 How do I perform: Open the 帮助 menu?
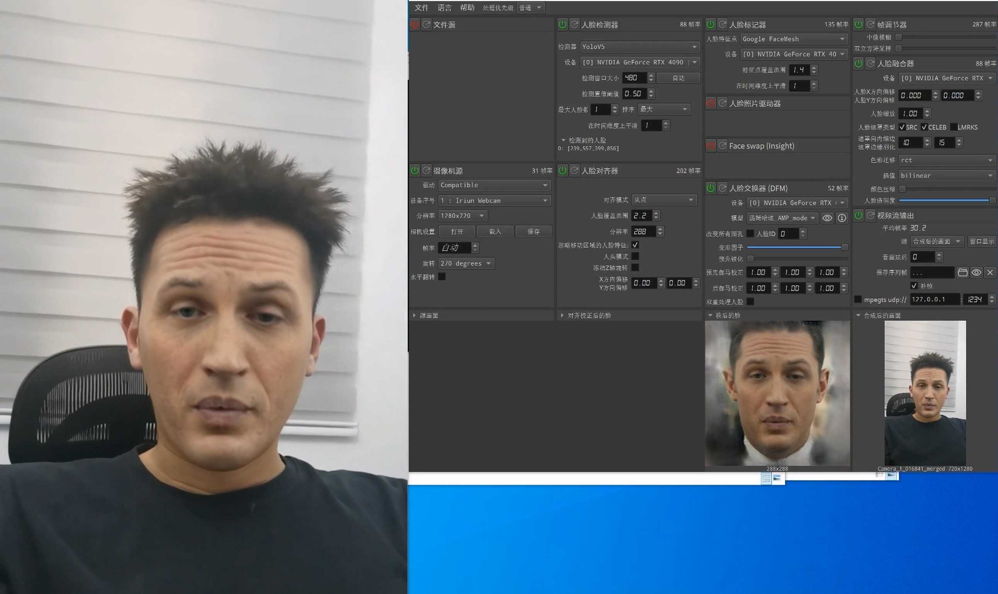pyautogui.click(x=467, y=8)
